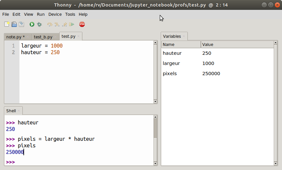282x170 pixels.
Task: Close the note.py tab
Action: [x=28, y=37]
